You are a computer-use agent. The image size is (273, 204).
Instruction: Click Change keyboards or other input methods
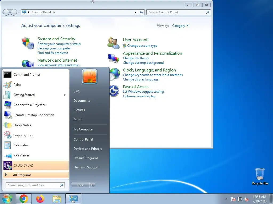[x=153, y=75]
